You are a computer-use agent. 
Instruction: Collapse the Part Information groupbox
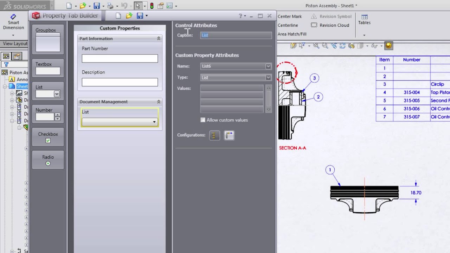point(159,39)
